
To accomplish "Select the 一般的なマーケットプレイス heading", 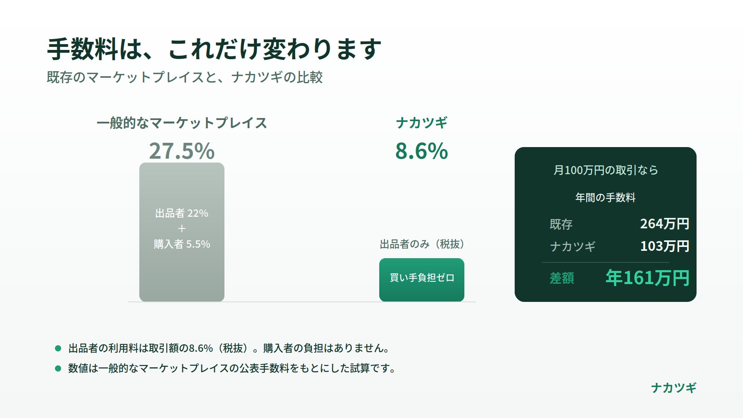I will coord(182,123).
